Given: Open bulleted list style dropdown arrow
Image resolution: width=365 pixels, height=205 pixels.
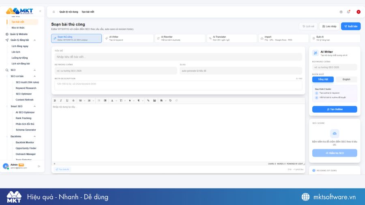Looking at the screenshot, I should tap(84, 100).
